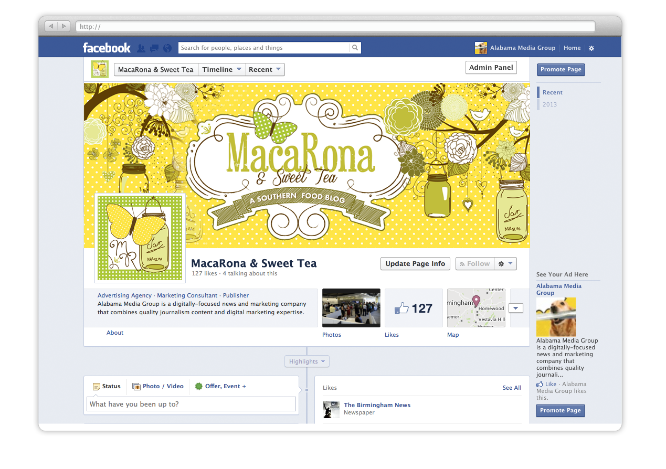The height and width of the screenshot is (469, 666).
Task: Click Promote Page button under the ad
Action: (x=561, y=410)
